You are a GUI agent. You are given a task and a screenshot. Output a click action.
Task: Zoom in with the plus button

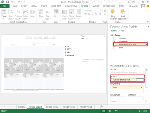coord(139,111)
